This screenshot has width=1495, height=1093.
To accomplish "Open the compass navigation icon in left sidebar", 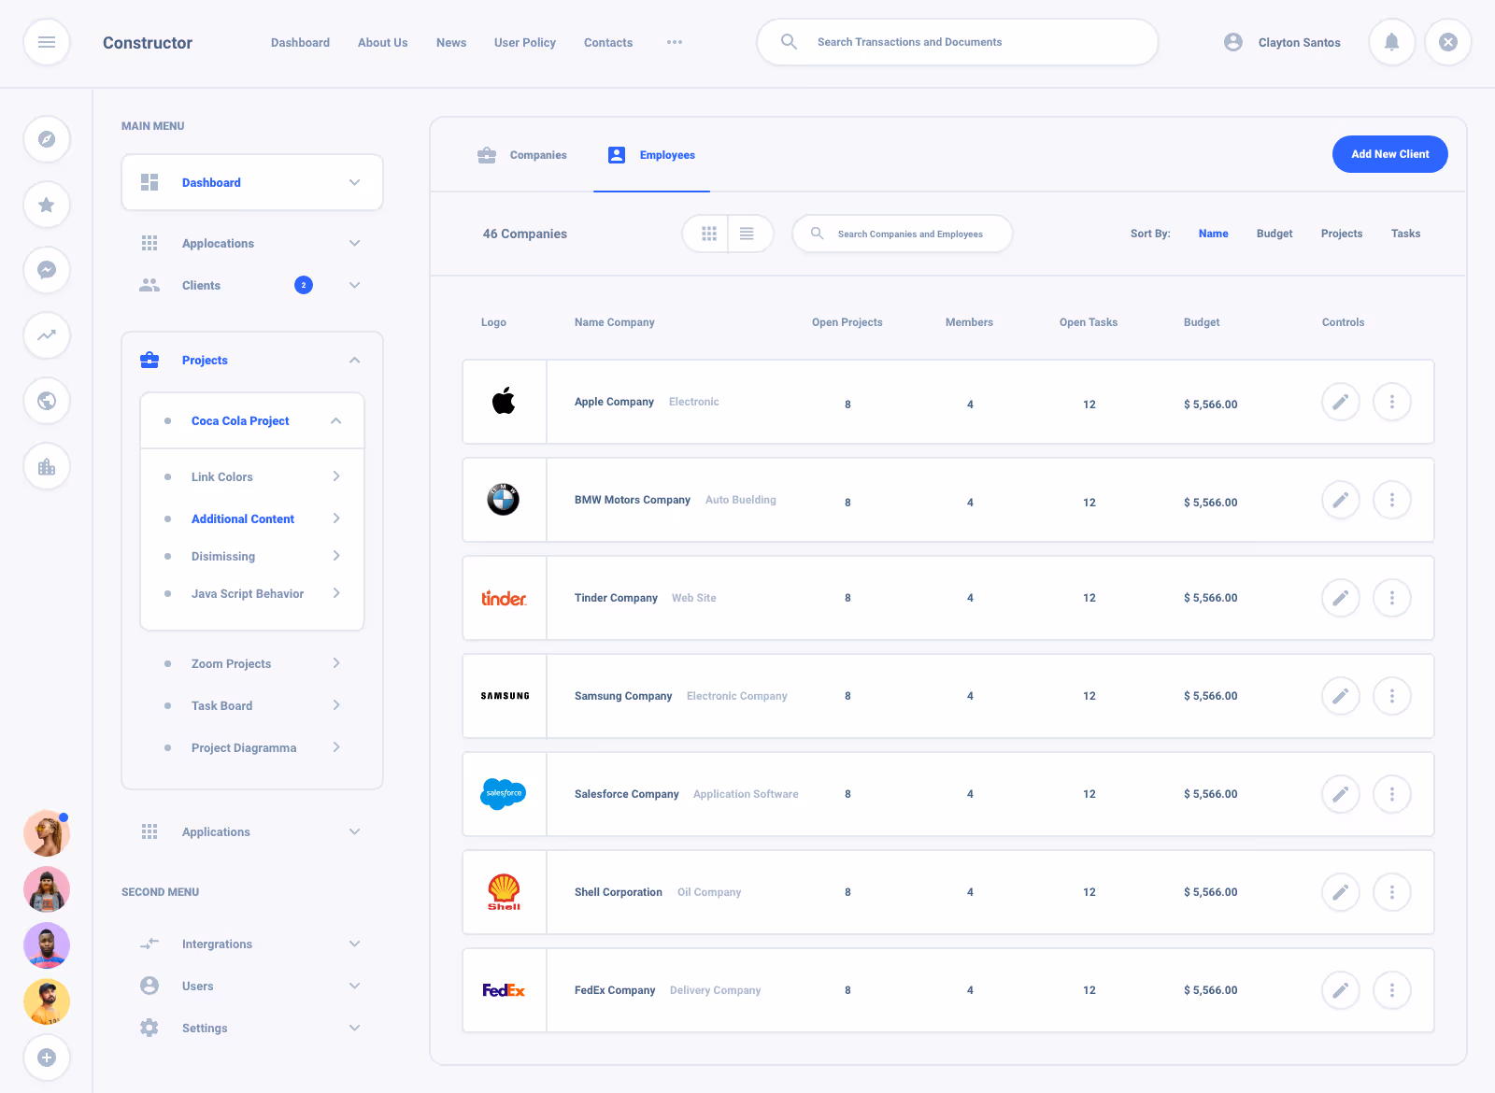I will 47,138.
